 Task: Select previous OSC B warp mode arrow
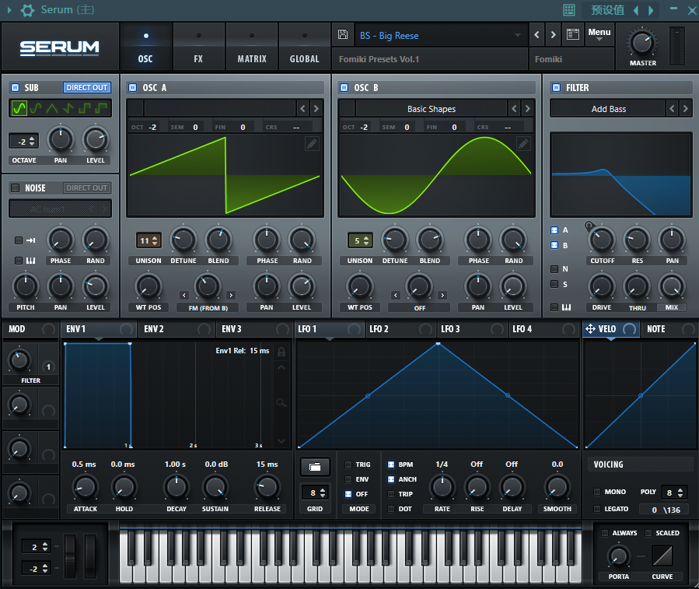pyautogui.click(x=396, y=295)
